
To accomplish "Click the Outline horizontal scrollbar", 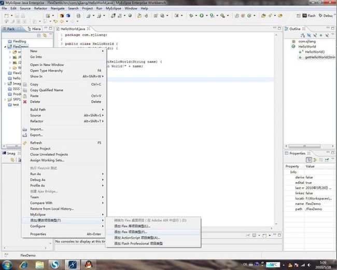I will tap(304, 146).
